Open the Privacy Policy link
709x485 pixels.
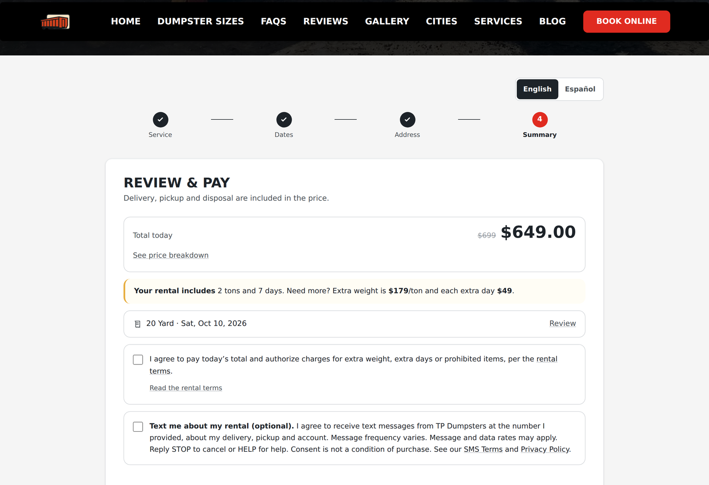[545, 449]
